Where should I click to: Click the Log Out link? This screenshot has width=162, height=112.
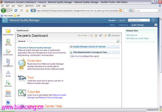click(x=122, y=20)
